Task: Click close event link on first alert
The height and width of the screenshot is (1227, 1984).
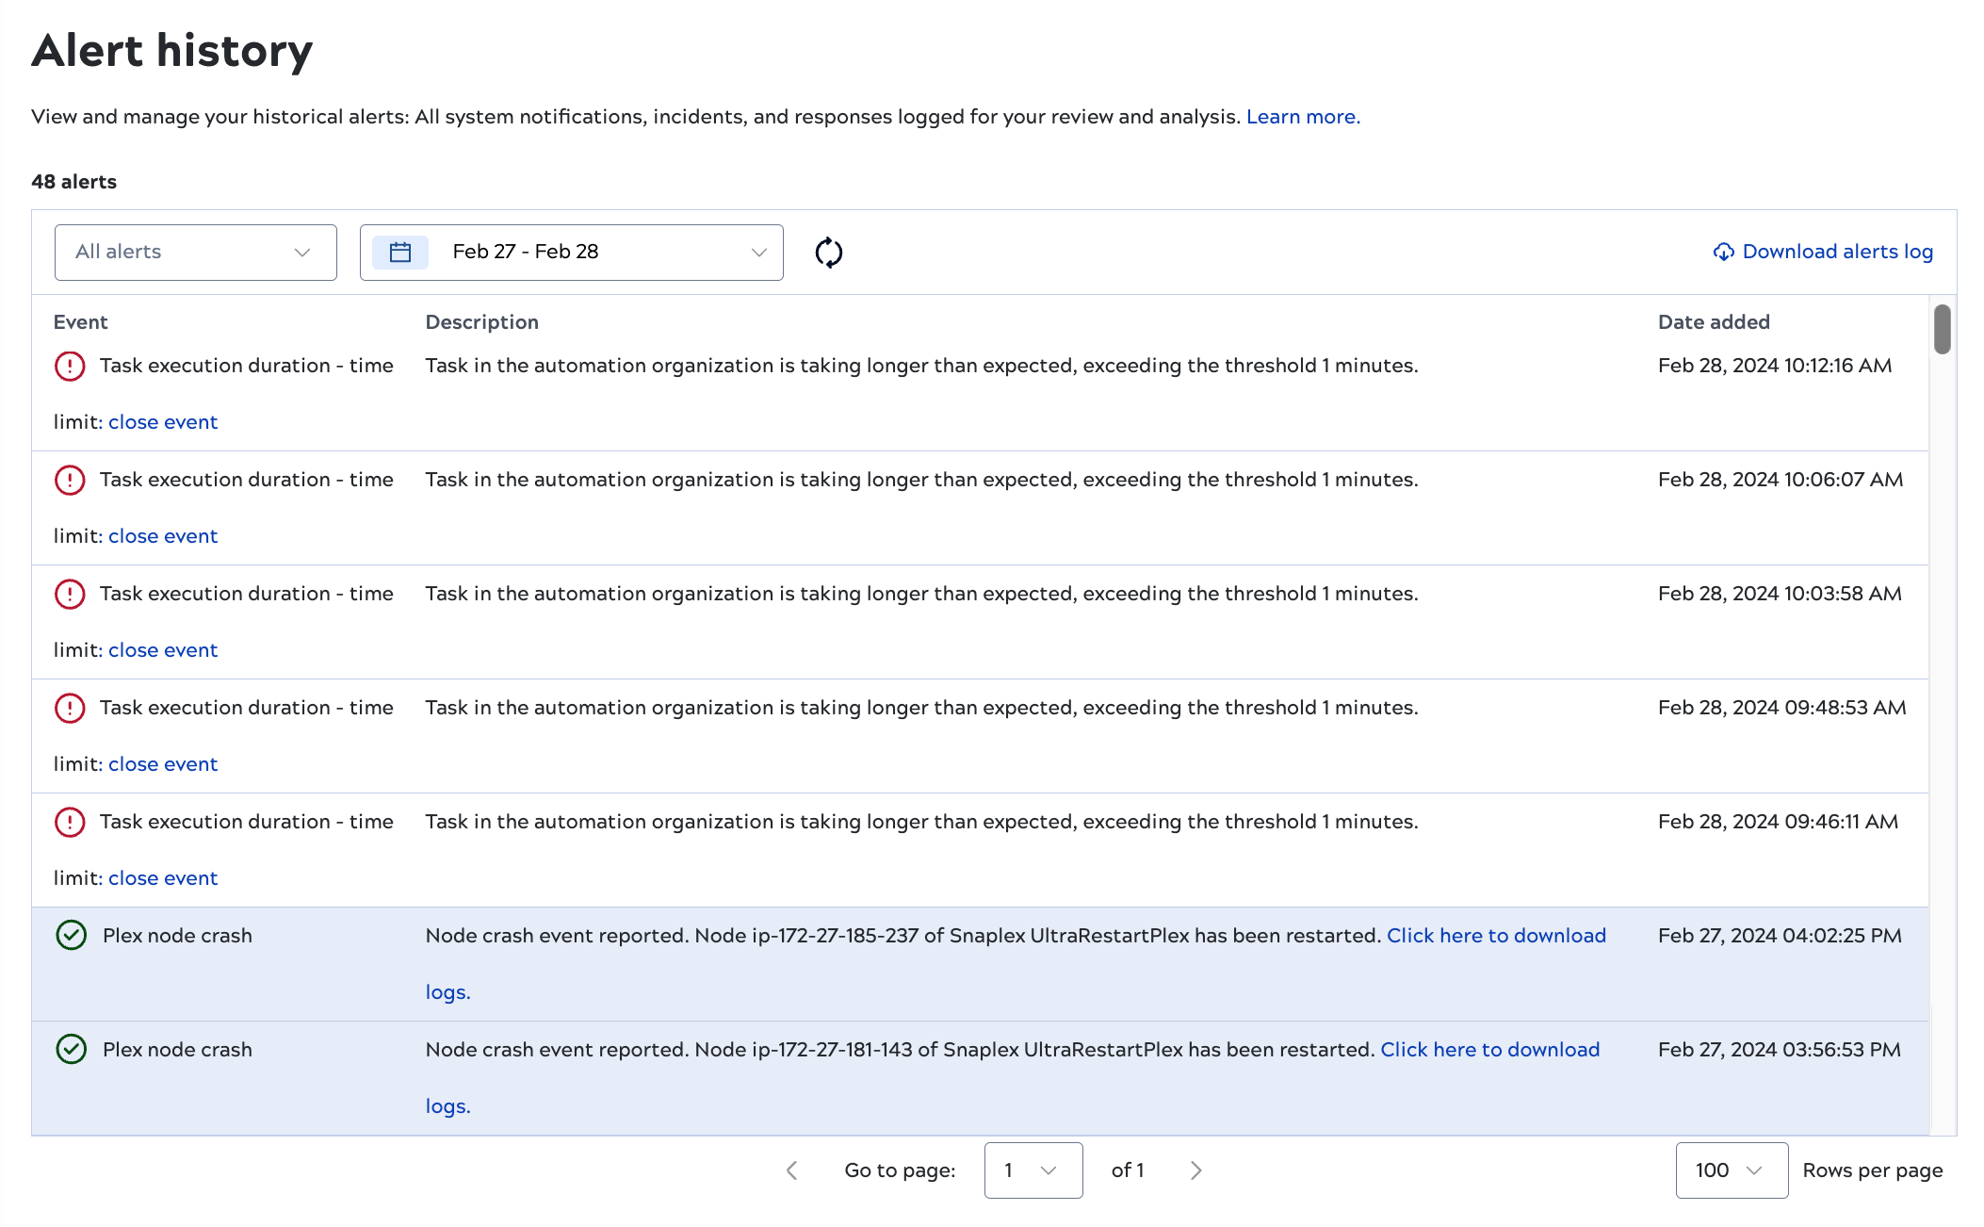Action: (161, 421)
